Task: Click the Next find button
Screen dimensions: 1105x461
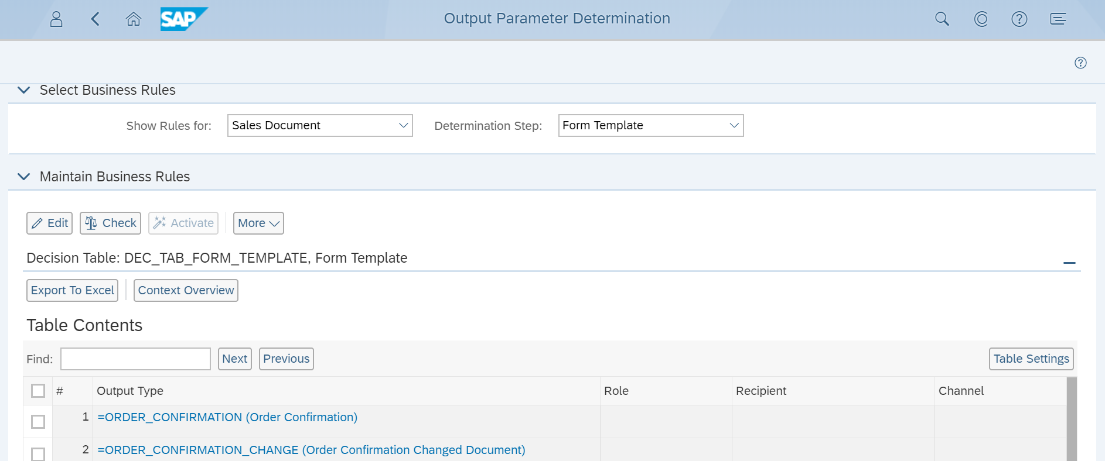Action: (x=234, y=359)
